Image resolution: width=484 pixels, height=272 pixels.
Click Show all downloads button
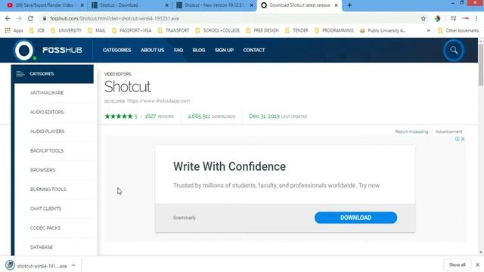point(457,265)
